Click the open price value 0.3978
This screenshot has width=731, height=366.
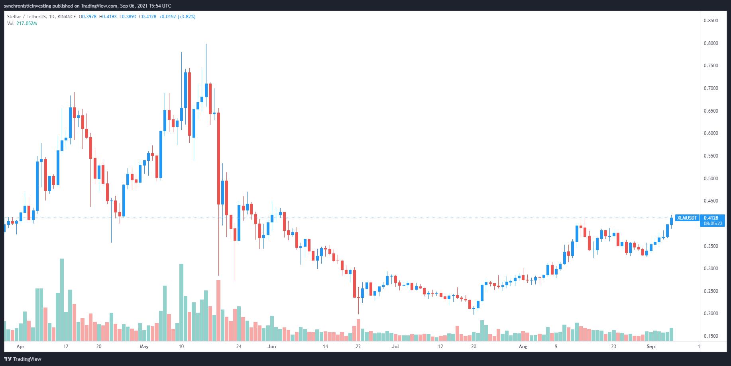pyautogui.click(x=88, y=17)
